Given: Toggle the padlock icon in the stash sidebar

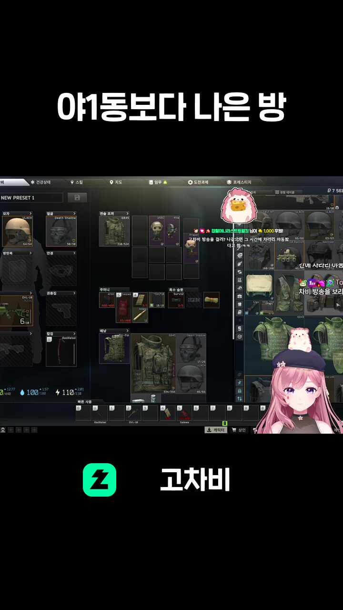Looking at the screenshot, I should pos(240,390).
